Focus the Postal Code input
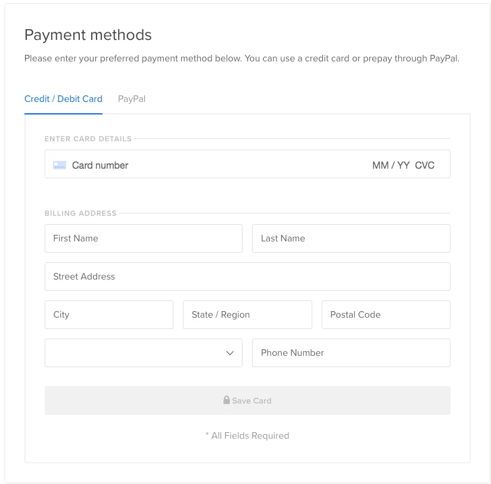 pos(386,315)
